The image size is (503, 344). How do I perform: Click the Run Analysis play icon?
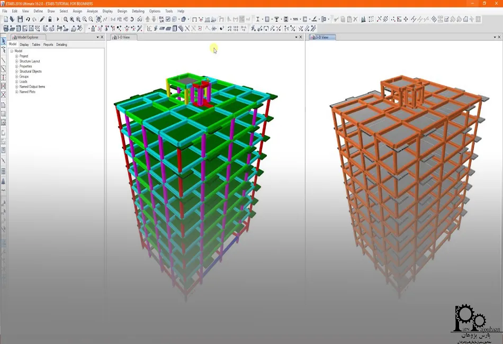click(58, 20)
